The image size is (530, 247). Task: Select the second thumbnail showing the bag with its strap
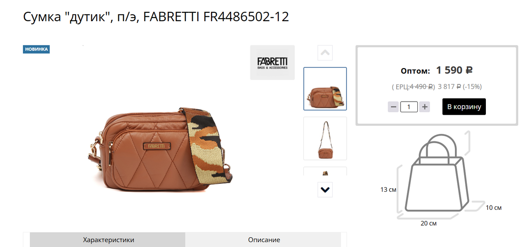point(325,138)
